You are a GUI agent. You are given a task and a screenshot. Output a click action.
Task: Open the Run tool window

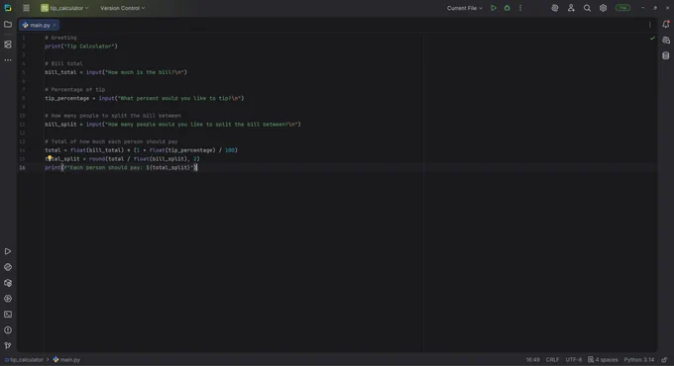[8, 251]
